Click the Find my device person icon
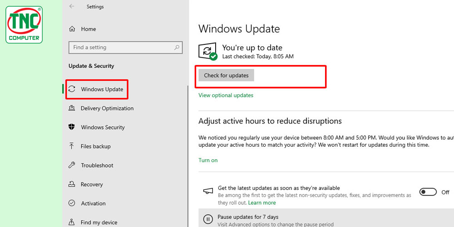454x227 pixels. (72, 222)
